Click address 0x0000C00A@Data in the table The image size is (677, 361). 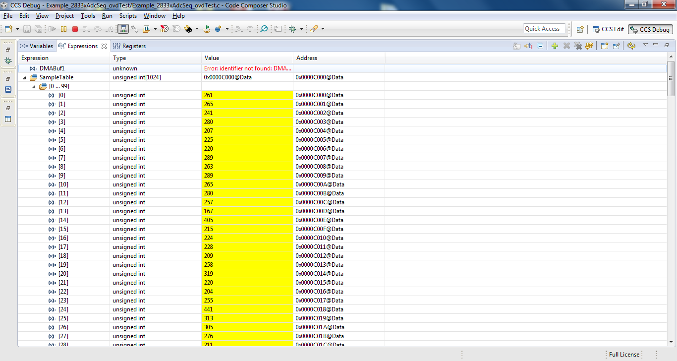320,184
